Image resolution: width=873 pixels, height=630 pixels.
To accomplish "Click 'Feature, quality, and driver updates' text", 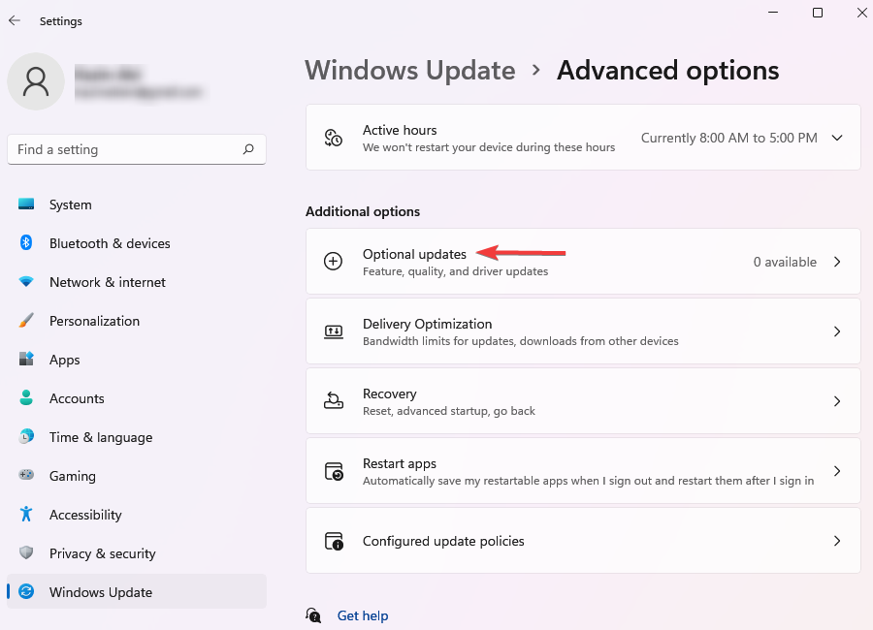I will point(456,271).
